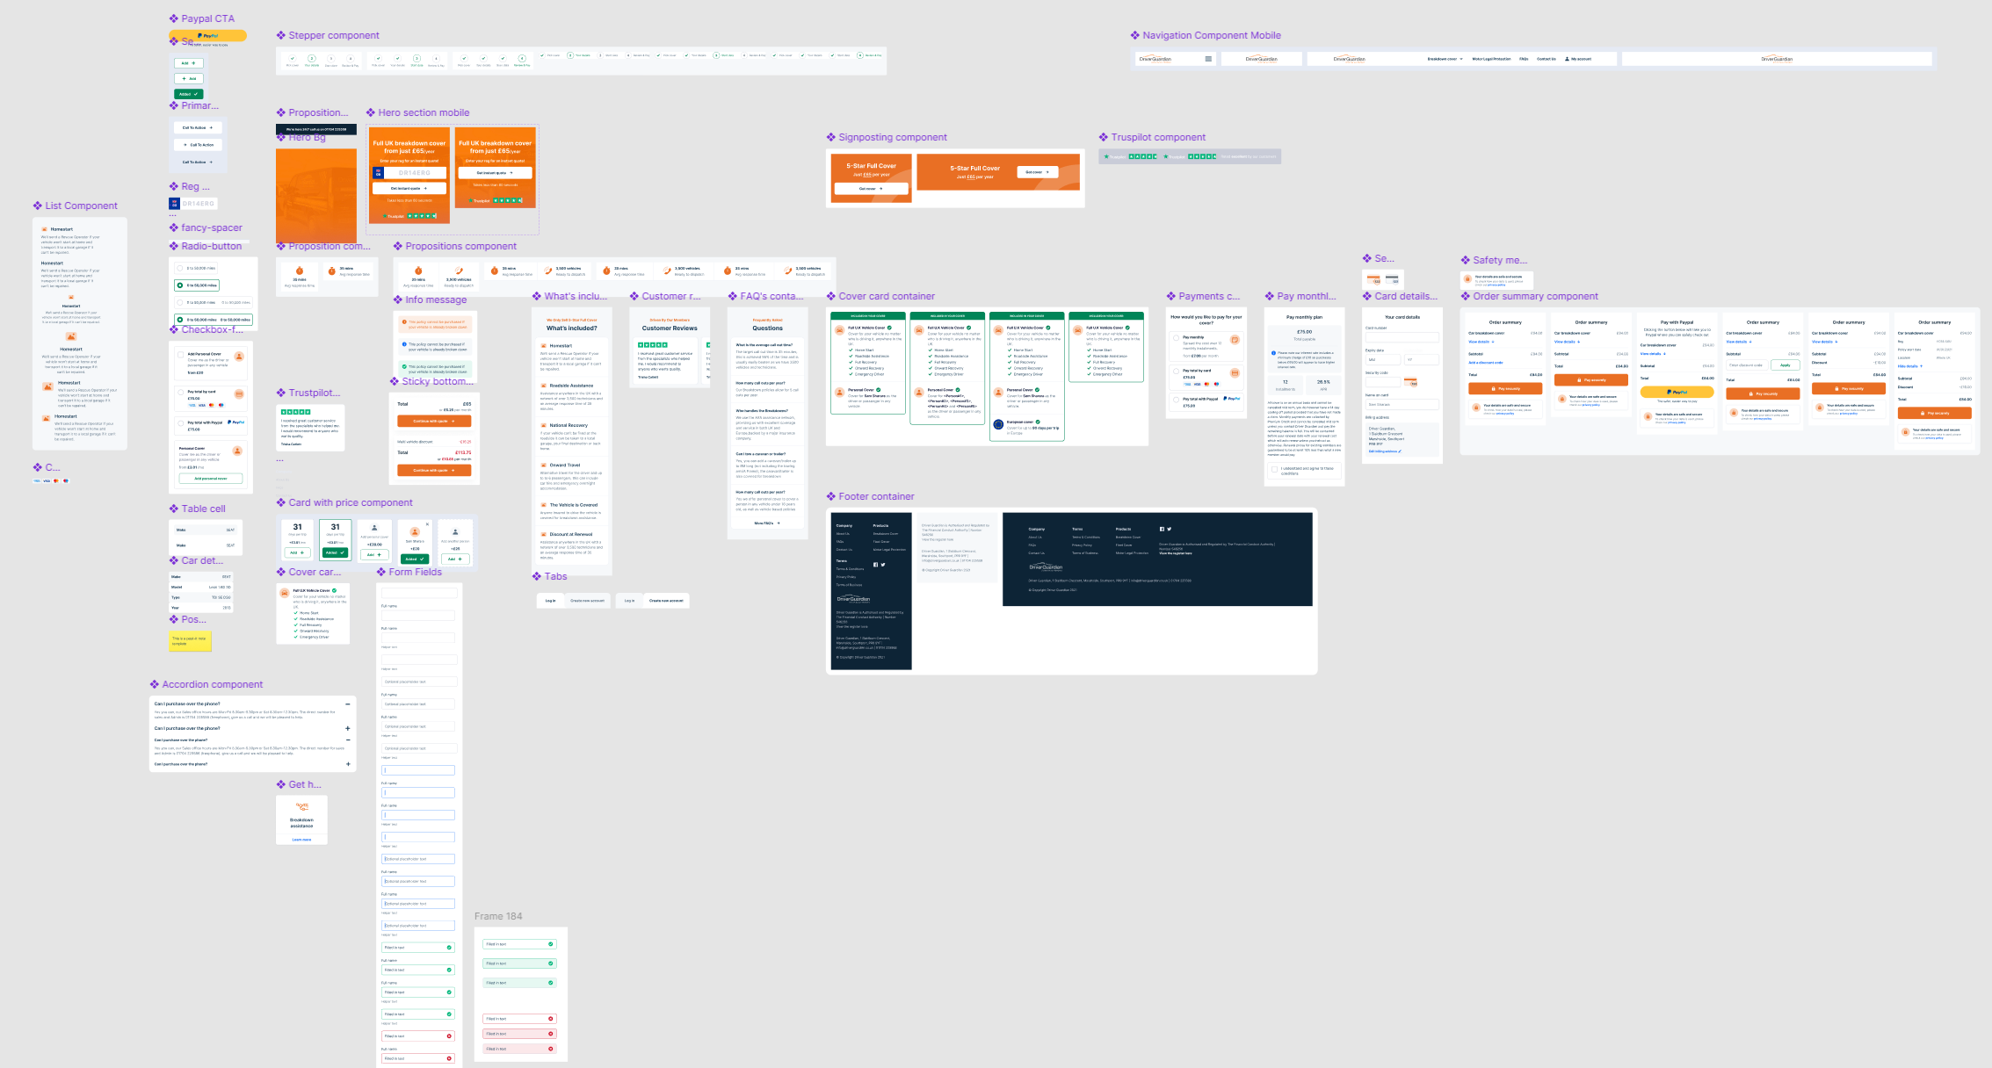Select 'Pay monthly' radio in Payments component
Screen dimensions: 1992x1068
[x=1177, y=337]
